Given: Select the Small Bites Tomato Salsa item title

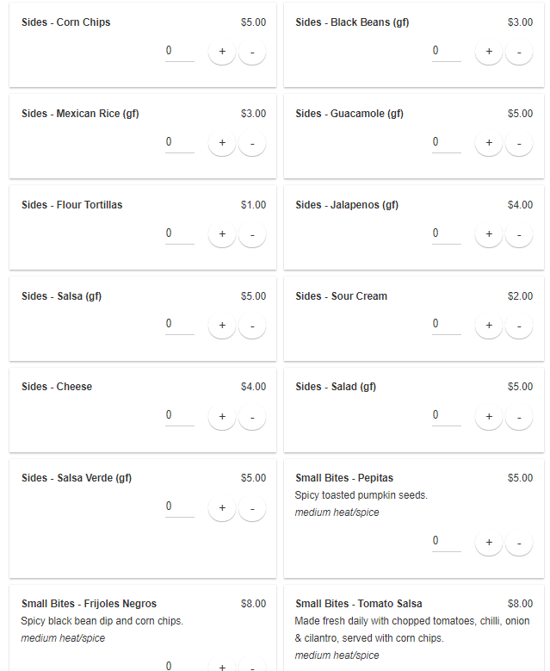Looking at the screenshot, I should pos(358,604).
